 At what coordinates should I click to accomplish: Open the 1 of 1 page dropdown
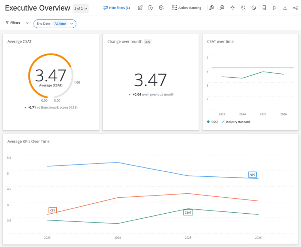tap(81, 9)
